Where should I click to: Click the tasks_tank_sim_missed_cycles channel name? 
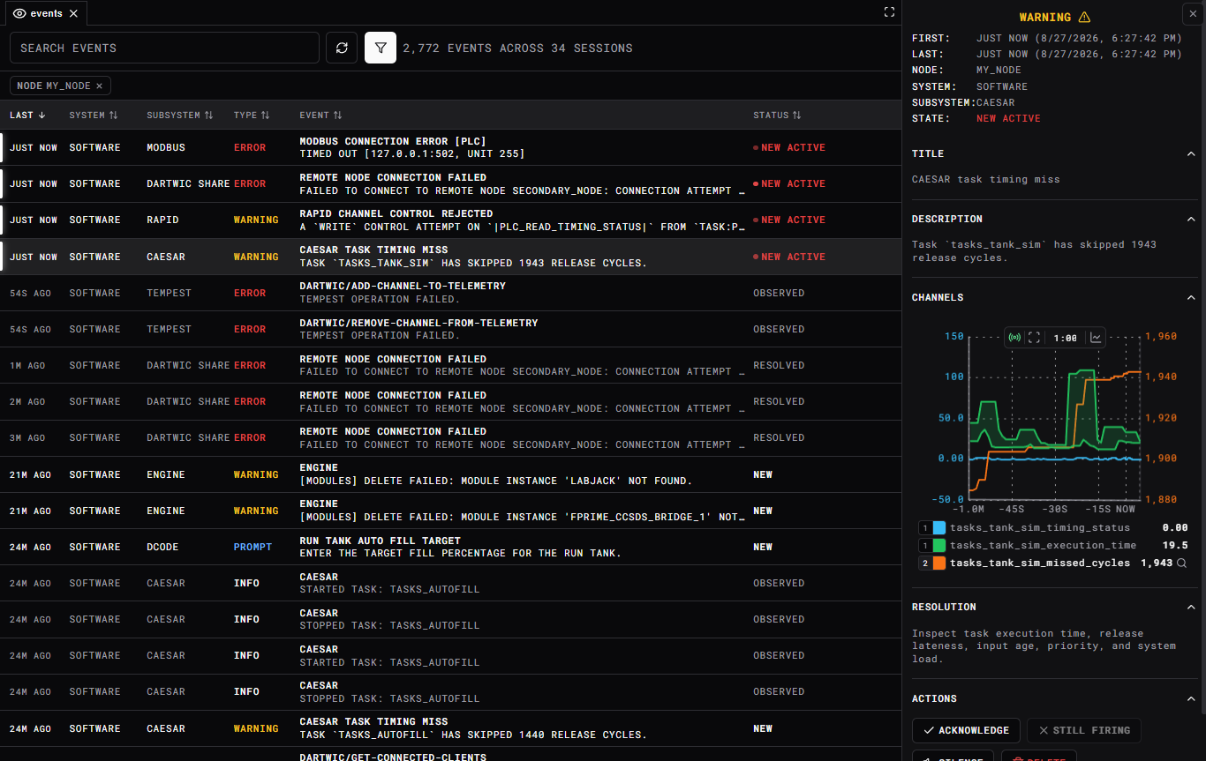pyautogui.click(x=1040, y=563)
